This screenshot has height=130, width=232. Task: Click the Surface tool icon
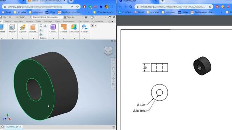coord(64,27)
